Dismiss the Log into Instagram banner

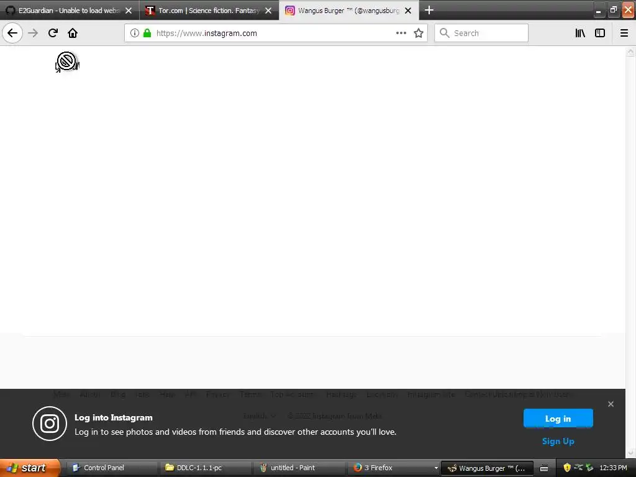click(x=611, y=404)
